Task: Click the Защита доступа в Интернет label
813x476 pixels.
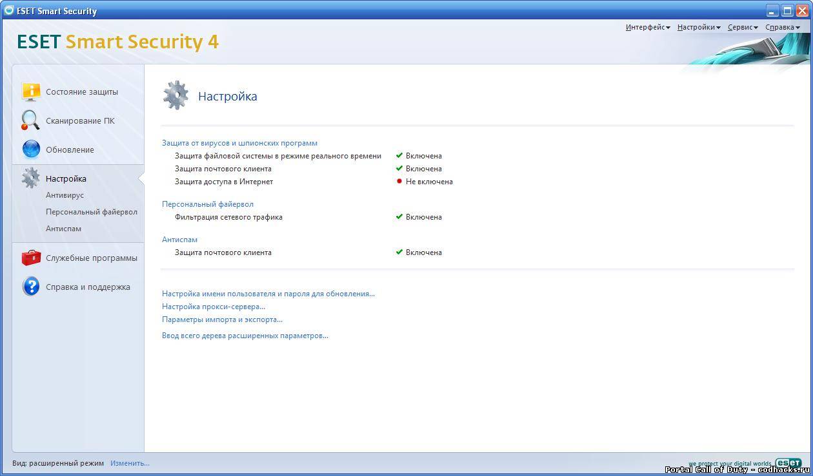Action: coord(224,182)
